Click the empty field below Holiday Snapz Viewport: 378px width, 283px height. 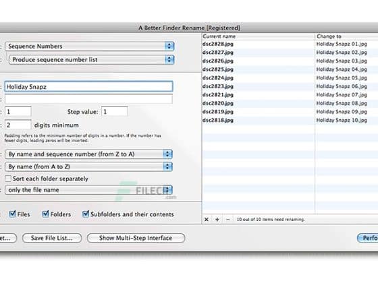[x=88, y=99]
